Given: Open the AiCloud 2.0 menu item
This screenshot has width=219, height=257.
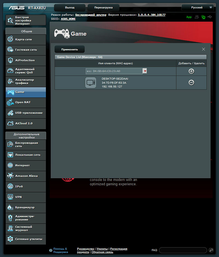Looking at the screenshot, I should click(26, 123).
